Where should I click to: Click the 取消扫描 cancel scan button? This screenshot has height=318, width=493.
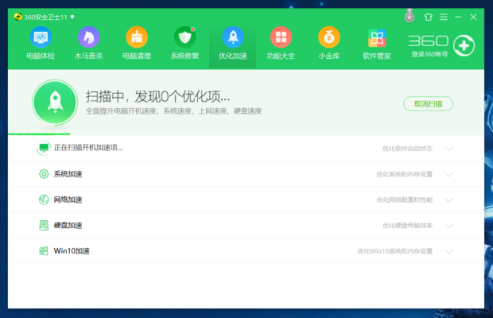coord(429,104)
